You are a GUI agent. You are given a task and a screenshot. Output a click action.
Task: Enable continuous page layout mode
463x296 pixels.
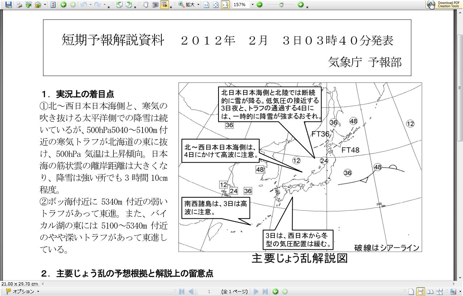(421, 291)
